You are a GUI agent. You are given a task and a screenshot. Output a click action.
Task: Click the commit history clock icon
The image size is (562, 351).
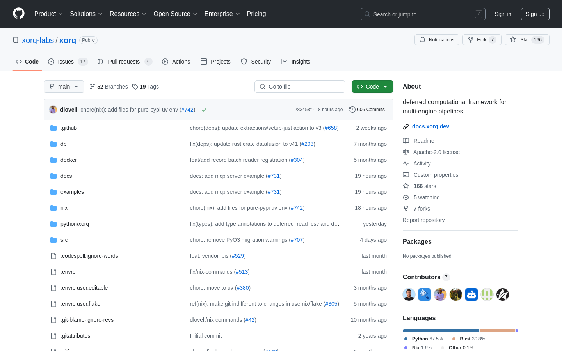pyautogui.click(x=352, y=110)
